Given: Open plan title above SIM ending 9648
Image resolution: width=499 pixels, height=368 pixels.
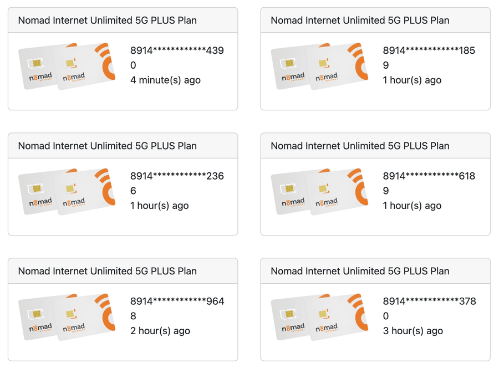Looking at the screenshot, I should 108,271.
